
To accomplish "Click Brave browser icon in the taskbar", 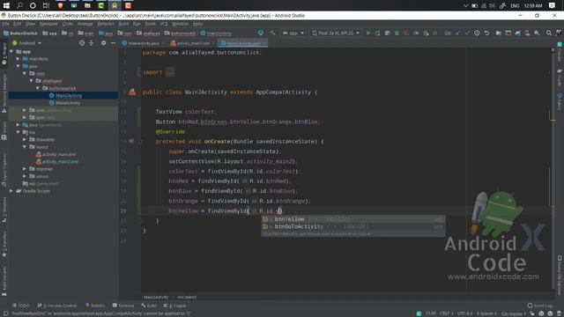I will point(61,5).
